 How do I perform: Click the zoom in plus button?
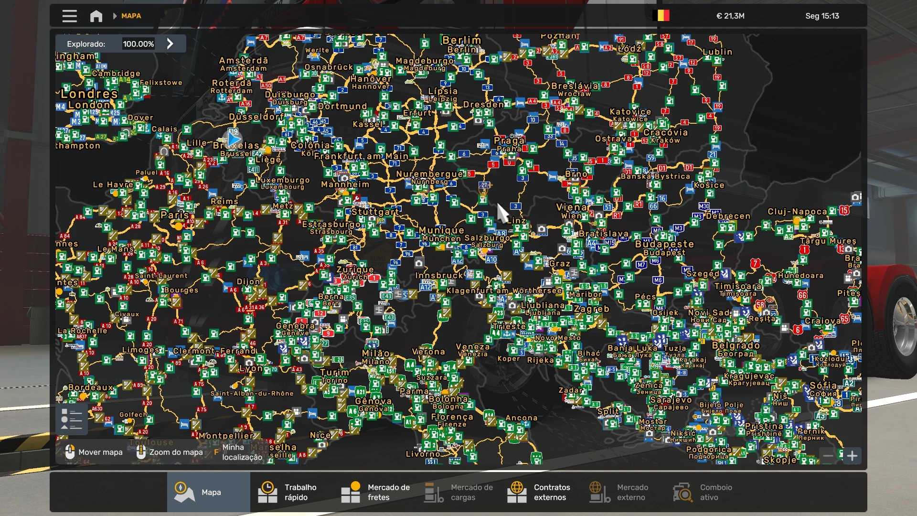click(x=852, y=456)
